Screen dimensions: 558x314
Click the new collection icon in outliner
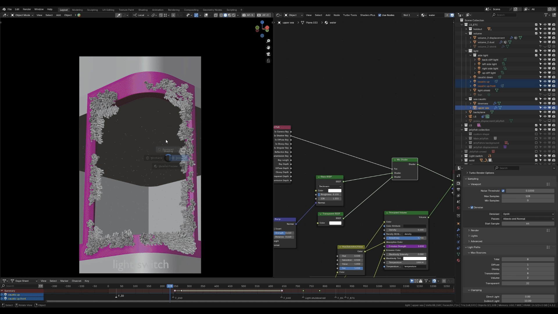[553, 15]
